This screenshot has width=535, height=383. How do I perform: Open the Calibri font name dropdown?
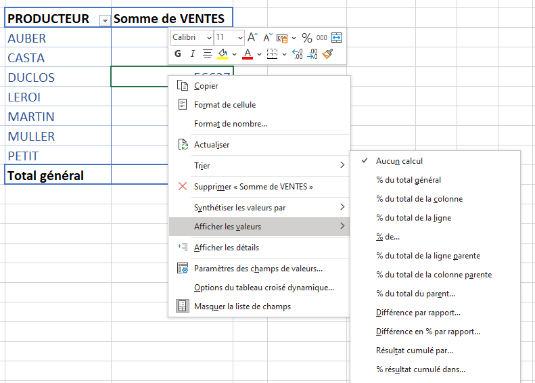click(192, 38)
